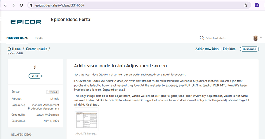
Task: Click the search magnifier icon
Action: [x=202, y=38]
